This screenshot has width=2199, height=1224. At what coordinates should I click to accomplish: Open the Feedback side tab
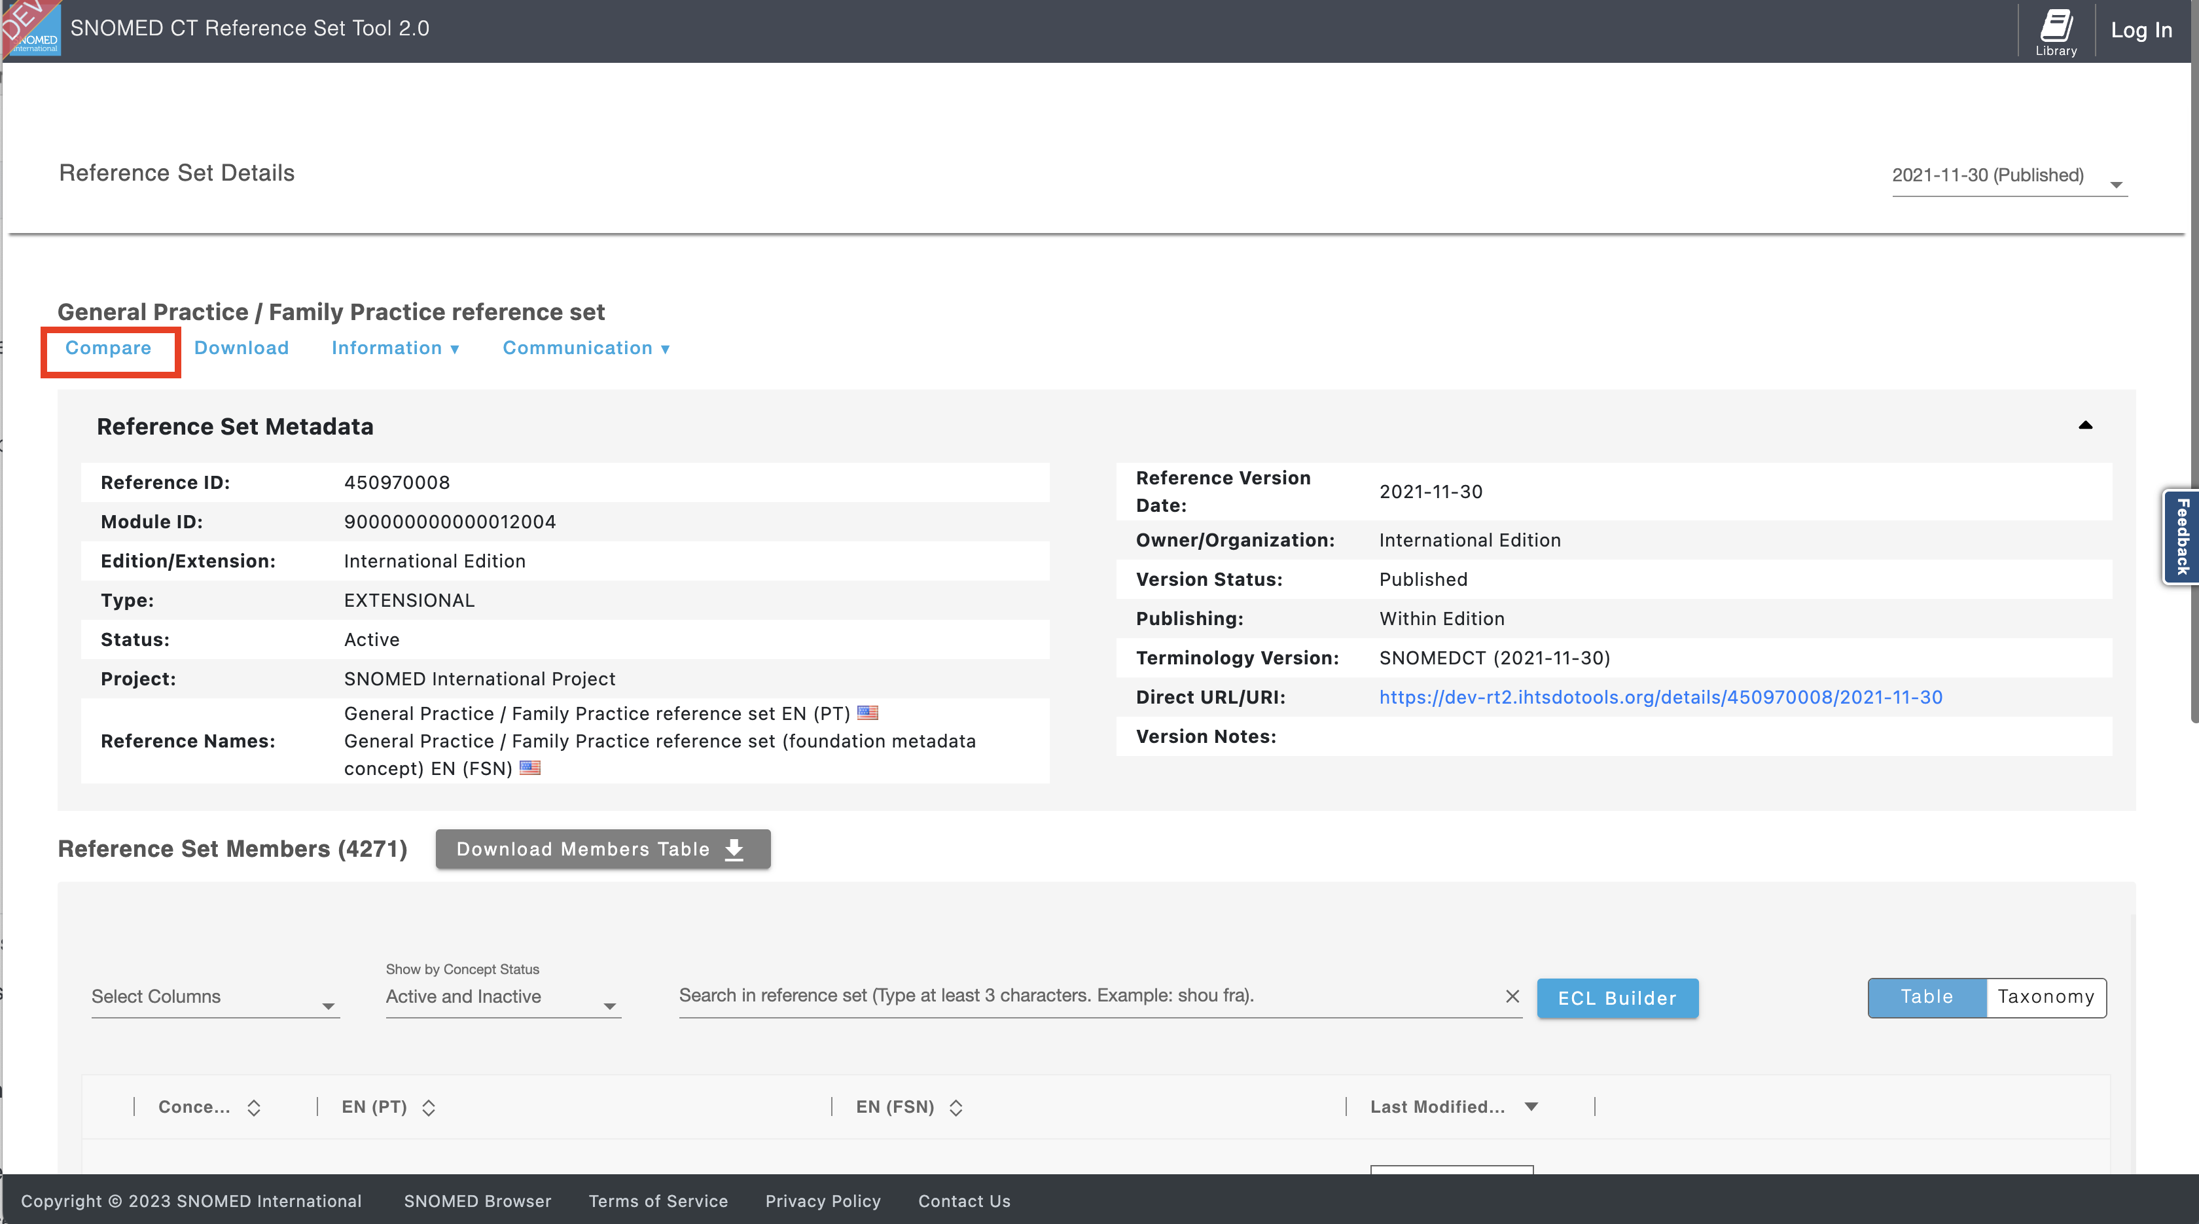(x=2181, y=537)
